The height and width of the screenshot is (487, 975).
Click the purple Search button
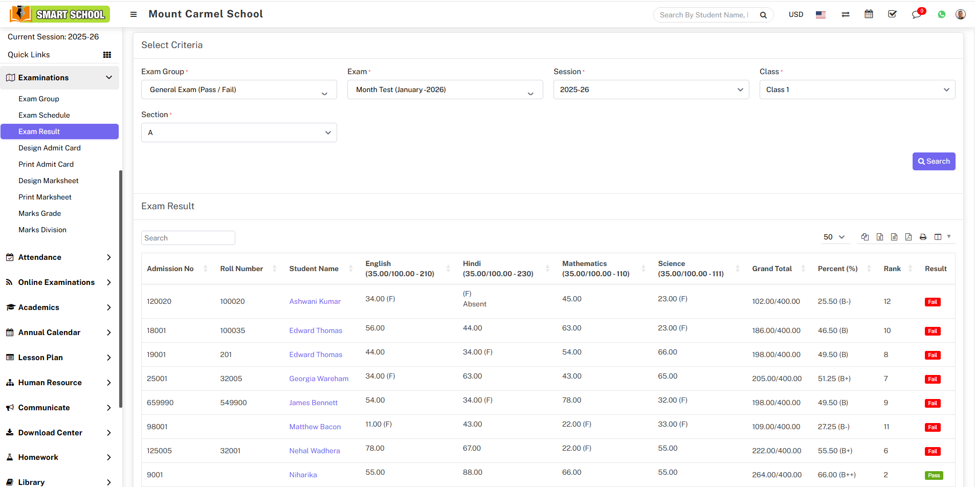(x=934, y=161)
